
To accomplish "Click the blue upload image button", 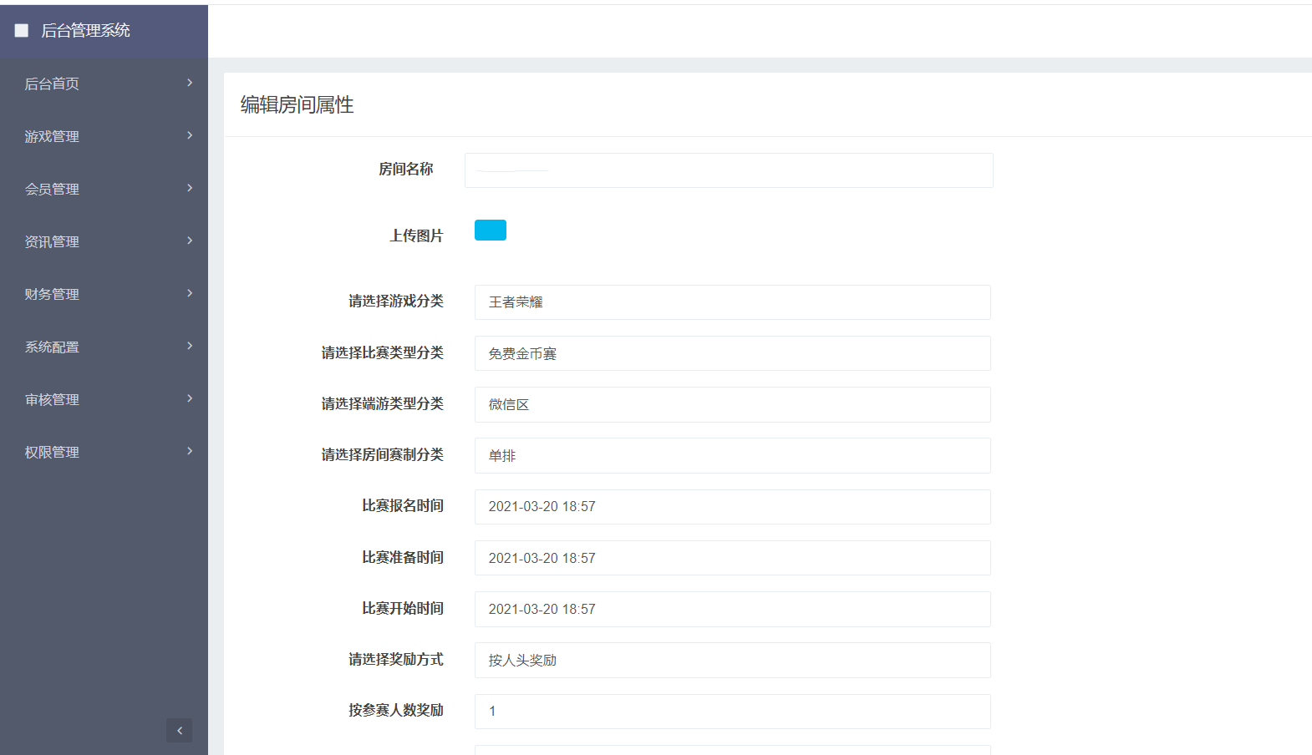I will tap(491, 231).
